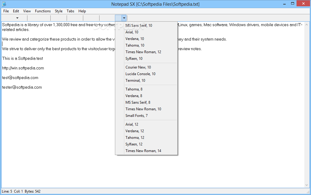Maximize the Notepad SX window
This screenshot has width=311, height=195.
click(x=293, y=4)
